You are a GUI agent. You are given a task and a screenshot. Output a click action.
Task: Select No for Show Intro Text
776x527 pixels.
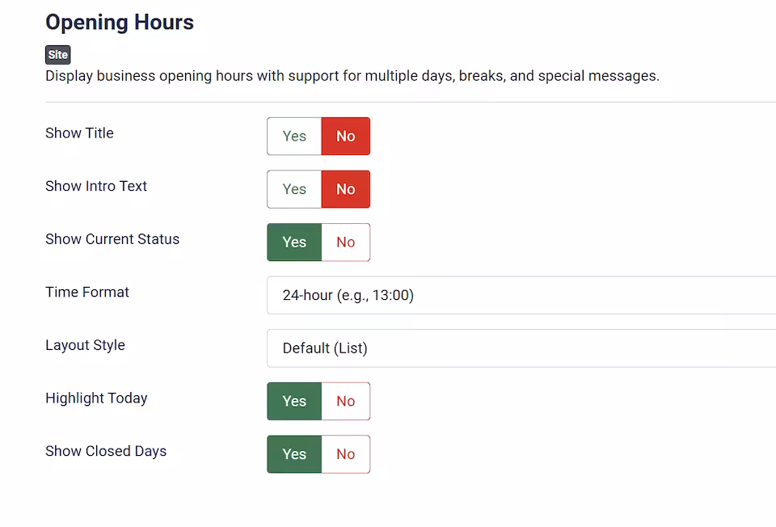(x=345, y=189)
